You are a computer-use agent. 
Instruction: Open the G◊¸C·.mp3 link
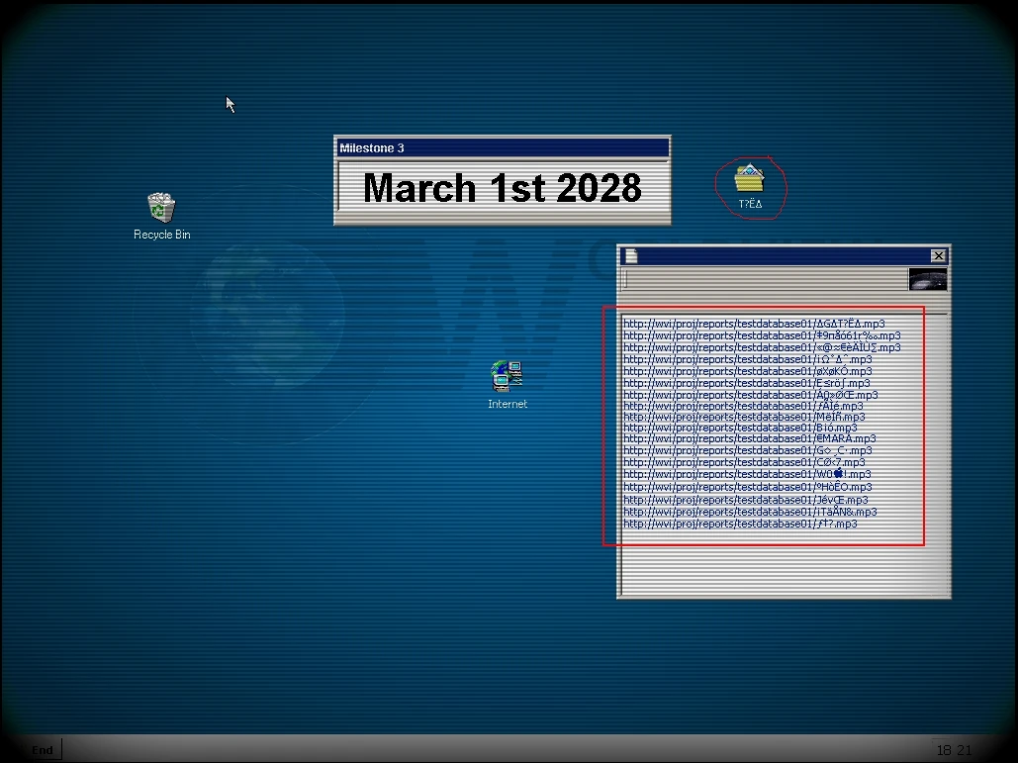click(x=748, y=450)
